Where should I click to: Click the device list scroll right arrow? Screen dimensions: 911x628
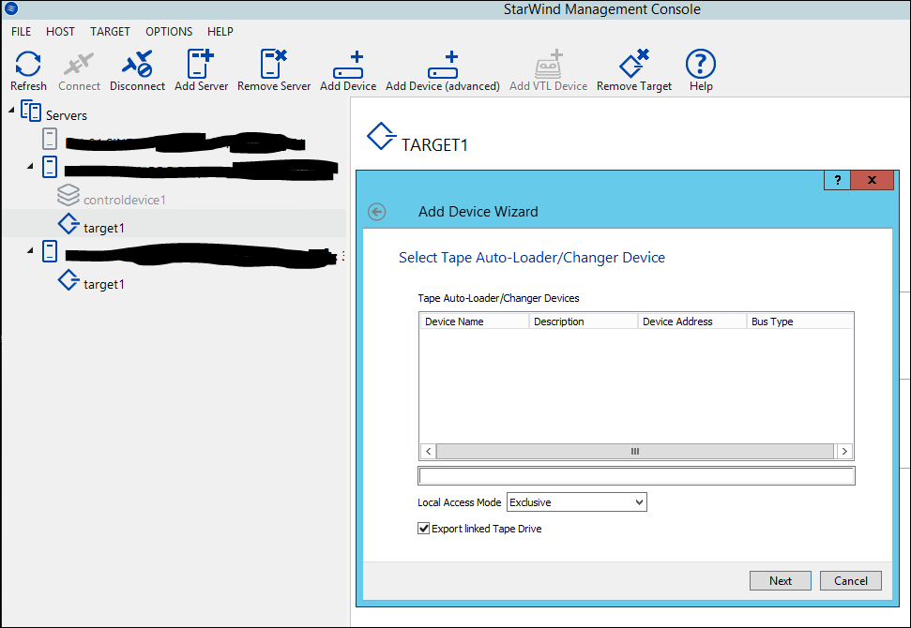click(x=844, y=451)
